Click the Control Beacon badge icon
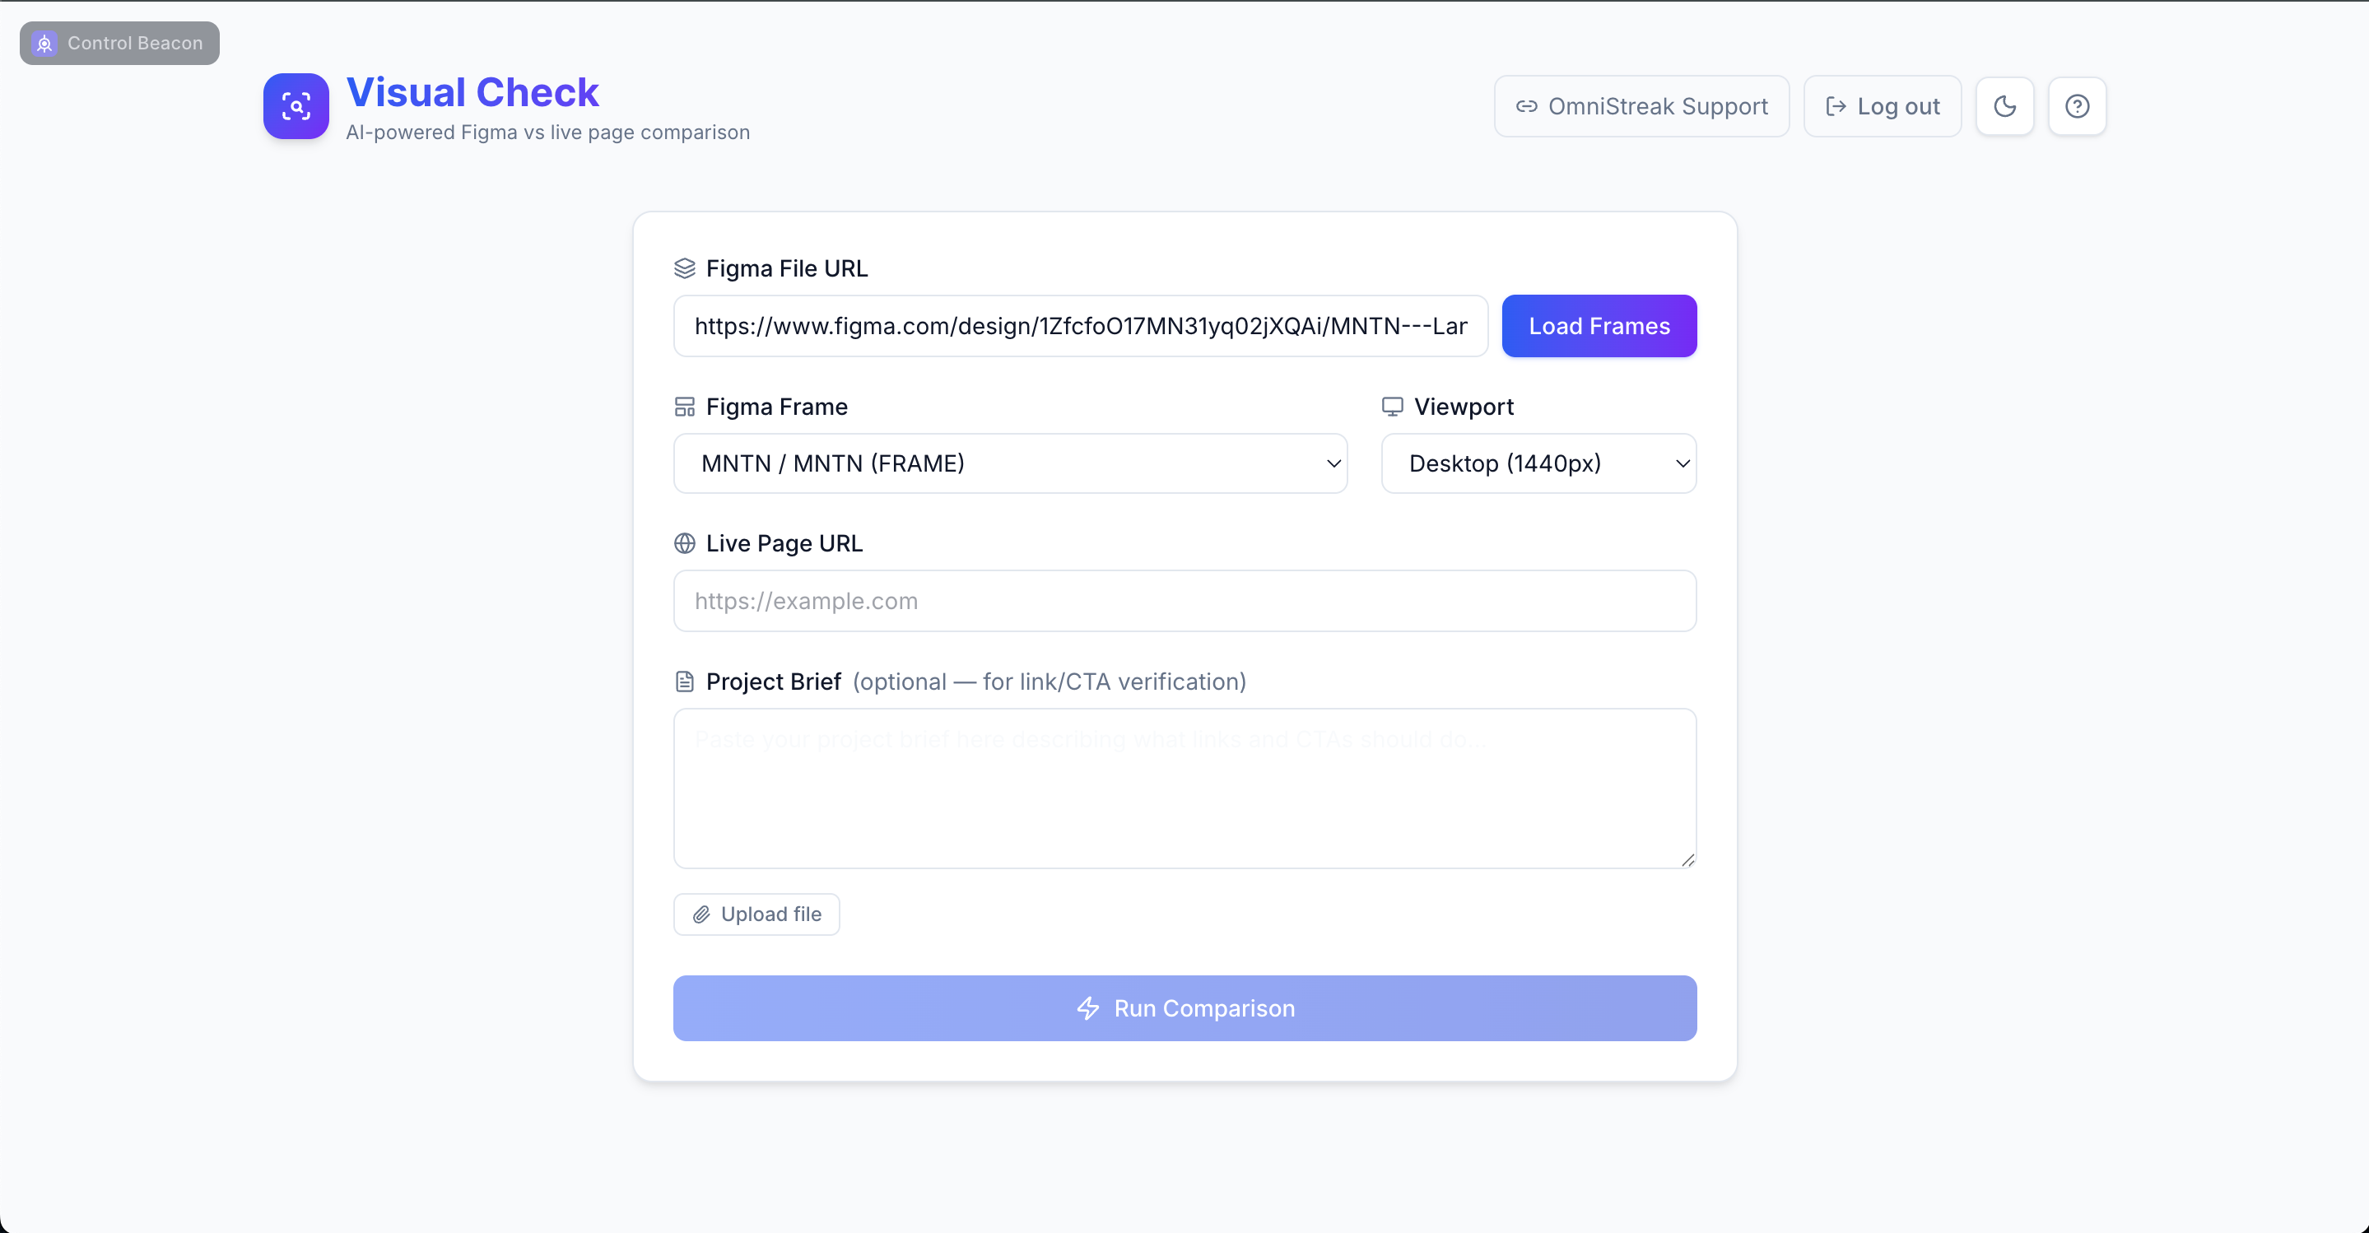This screenshot has width=2369, height=1233. [x=44, y=44]
